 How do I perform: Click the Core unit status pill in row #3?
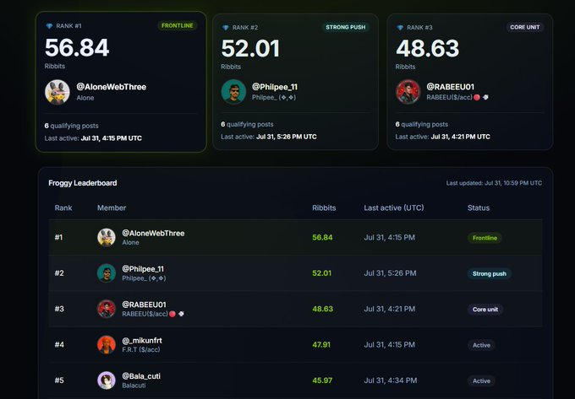485,310
